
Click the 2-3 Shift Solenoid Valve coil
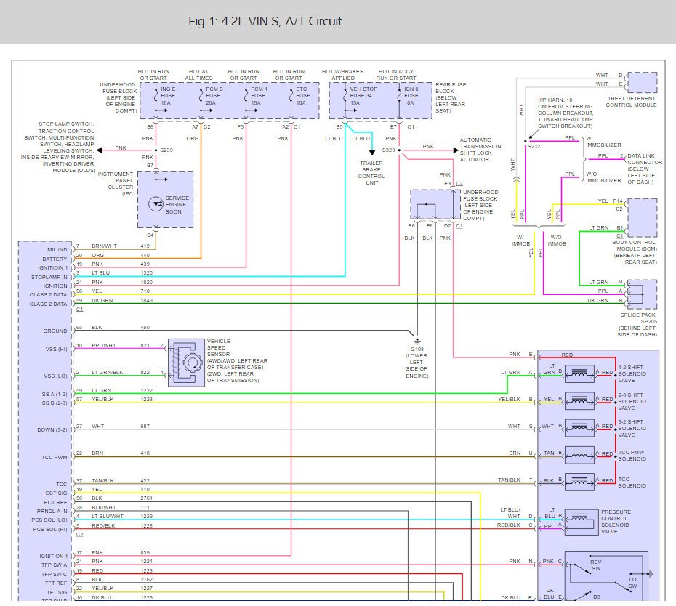pos(579,400)
